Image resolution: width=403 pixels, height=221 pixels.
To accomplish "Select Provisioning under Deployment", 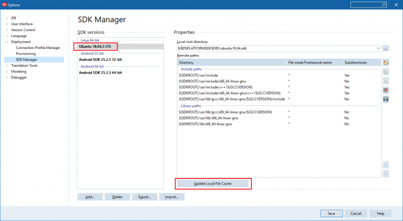I will [26, 54].
